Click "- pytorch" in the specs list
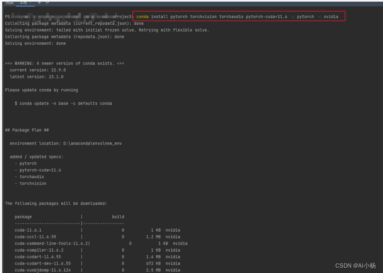 coord(26,164)
